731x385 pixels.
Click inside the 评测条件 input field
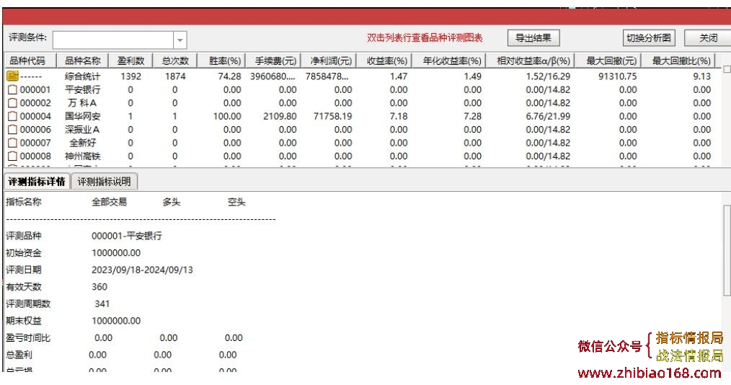[113, 40]
